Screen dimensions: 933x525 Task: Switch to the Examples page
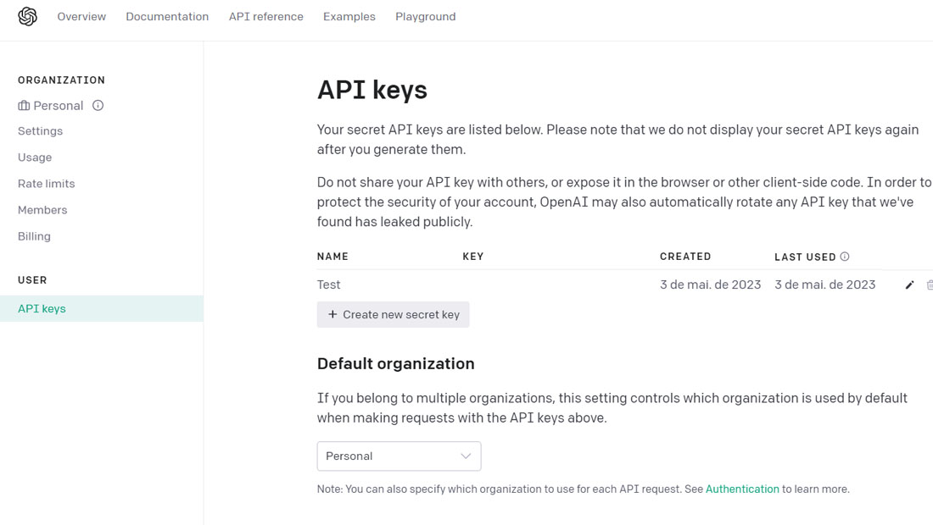click(x=349, y=17)
